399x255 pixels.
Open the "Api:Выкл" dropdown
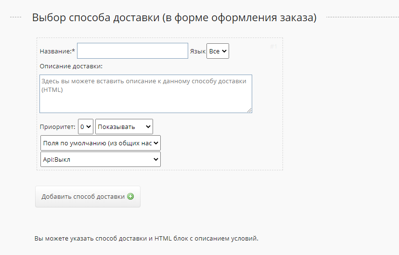100,159
